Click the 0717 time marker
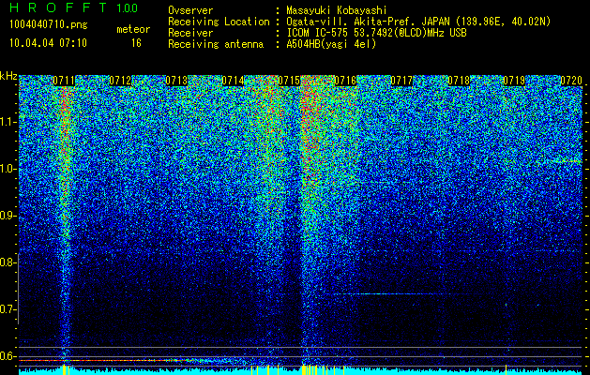 click(401, 81)
